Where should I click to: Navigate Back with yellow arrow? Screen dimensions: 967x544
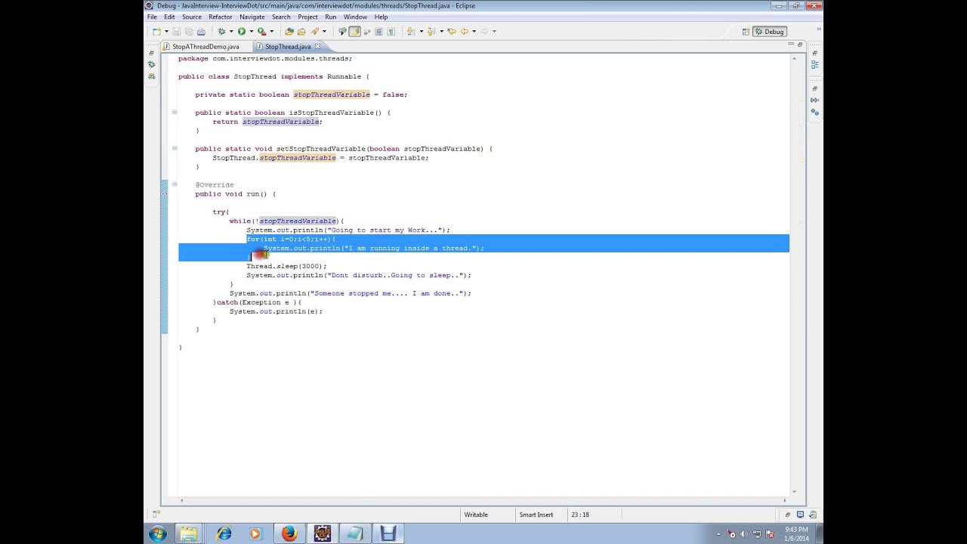[465, 31]
